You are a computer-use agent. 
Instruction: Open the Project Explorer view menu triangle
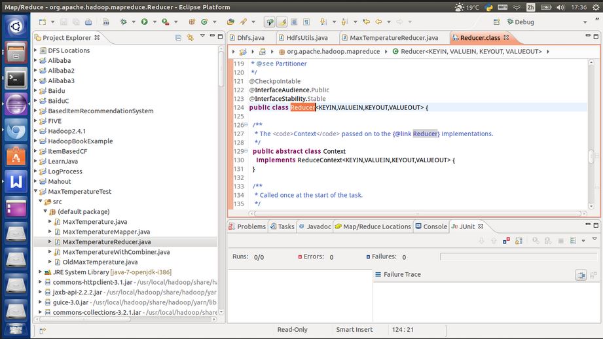[x=202, y=36]
